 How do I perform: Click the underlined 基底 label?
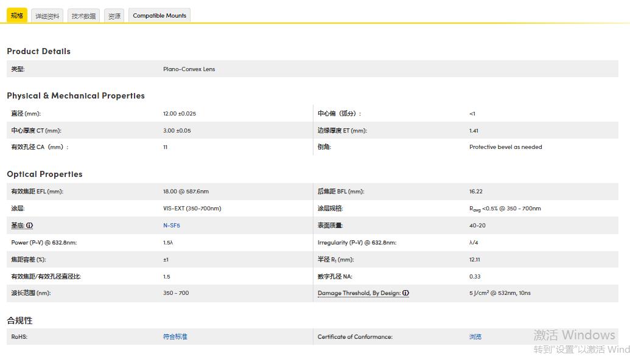18,226
